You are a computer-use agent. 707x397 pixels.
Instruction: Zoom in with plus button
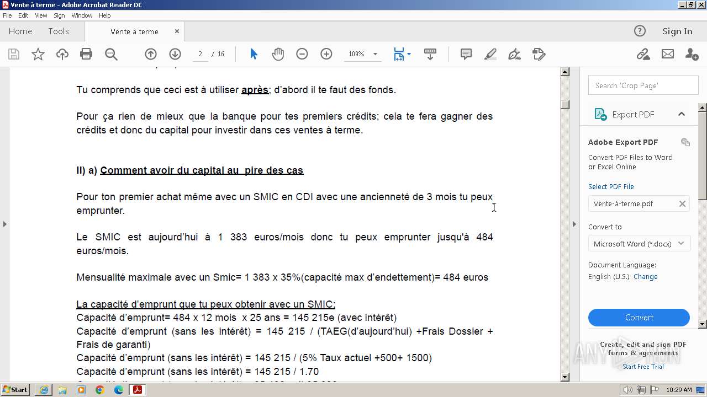tap(326, 54)
